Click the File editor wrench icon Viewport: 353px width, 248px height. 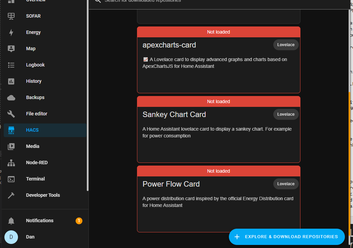[x=11, y=114]
